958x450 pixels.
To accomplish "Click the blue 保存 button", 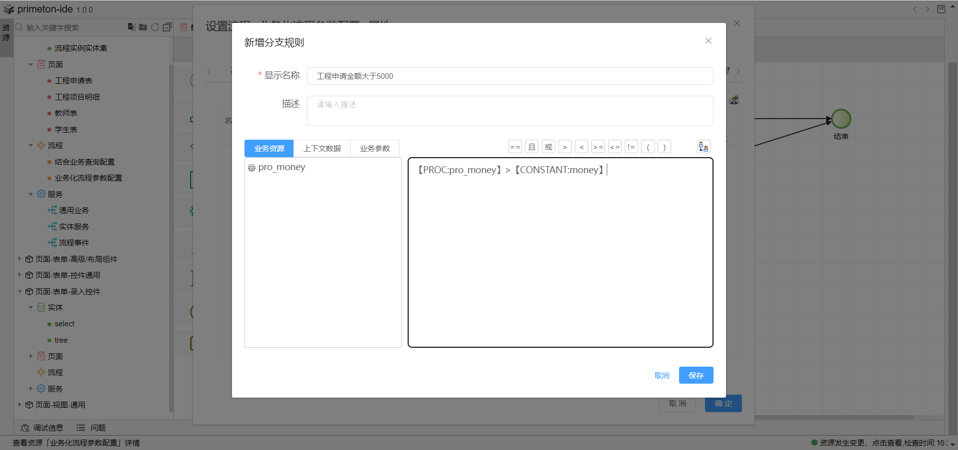I will (x=696, y=375).
